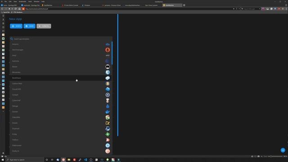Click the template list scrollbar

click(x=112, y=53)
